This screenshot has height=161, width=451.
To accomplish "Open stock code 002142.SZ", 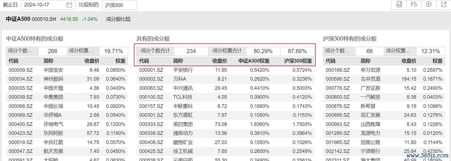I will pyautogui.click(x=338, y=151).
